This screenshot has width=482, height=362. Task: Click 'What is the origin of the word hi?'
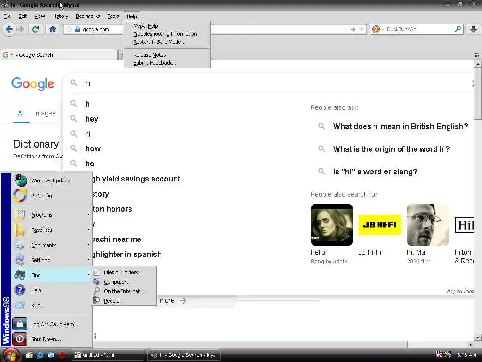[391, 149]
